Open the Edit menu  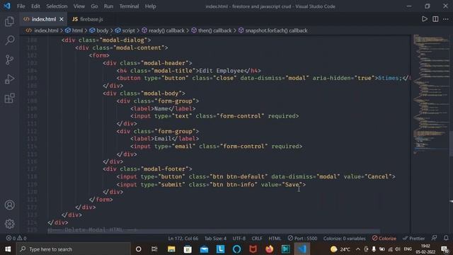click(35, 6)
